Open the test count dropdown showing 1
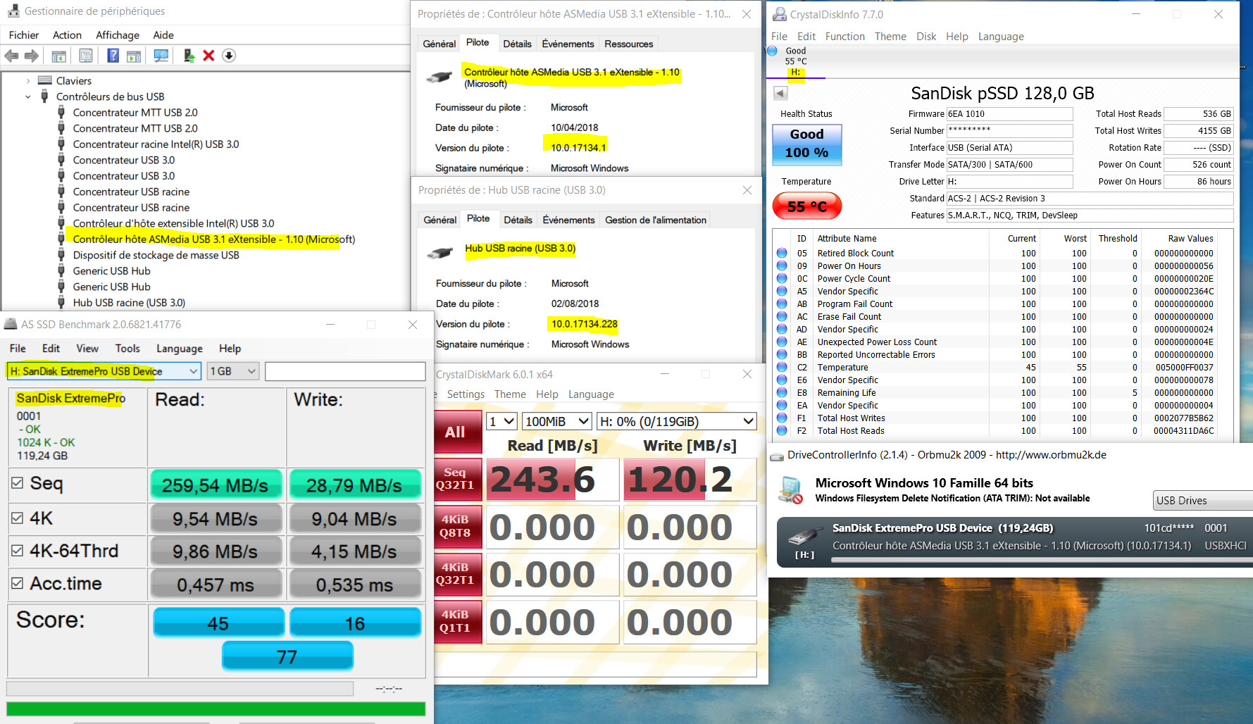 (x=502, y=421)
